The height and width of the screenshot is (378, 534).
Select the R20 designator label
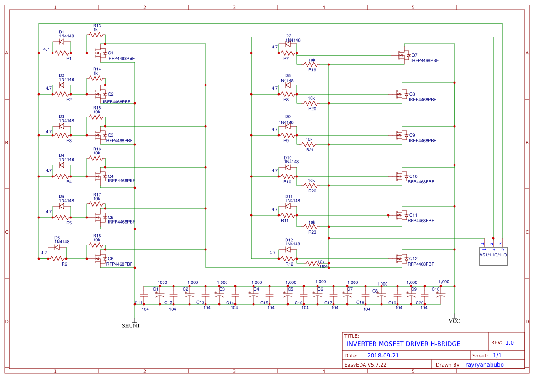[x=312, y=109]
